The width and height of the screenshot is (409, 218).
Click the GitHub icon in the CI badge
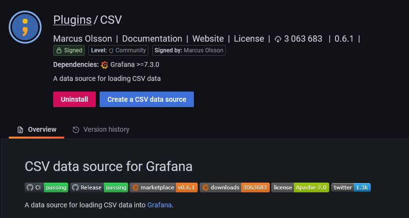pyautogui.click(x=30, y=187)
